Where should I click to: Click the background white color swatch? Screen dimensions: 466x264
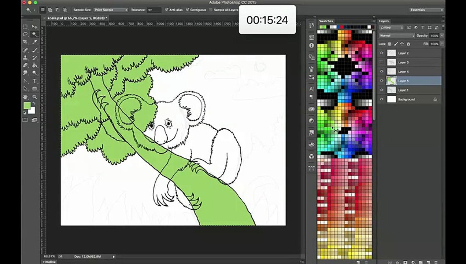(x=32, y=111)
